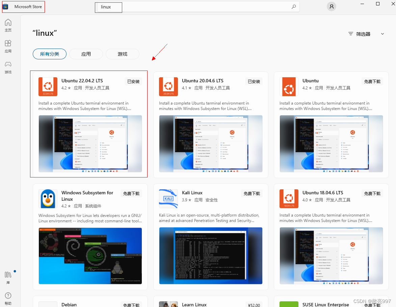Click free download (免费下载) for Ubuntu

coord(372,82)
